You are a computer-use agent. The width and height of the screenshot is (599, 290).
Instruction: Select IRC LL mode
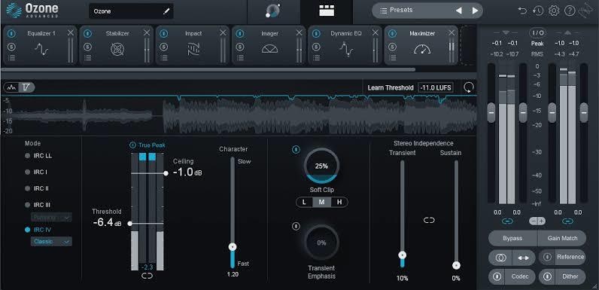click(x=38, y=156)
